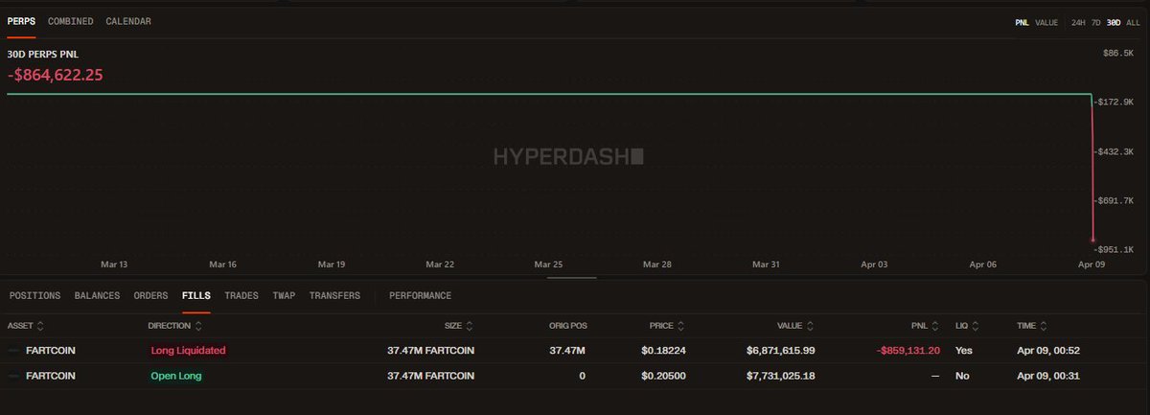1150x415 pixels.
Task: Sort fills by the Liq column
Action: (968, 326)
